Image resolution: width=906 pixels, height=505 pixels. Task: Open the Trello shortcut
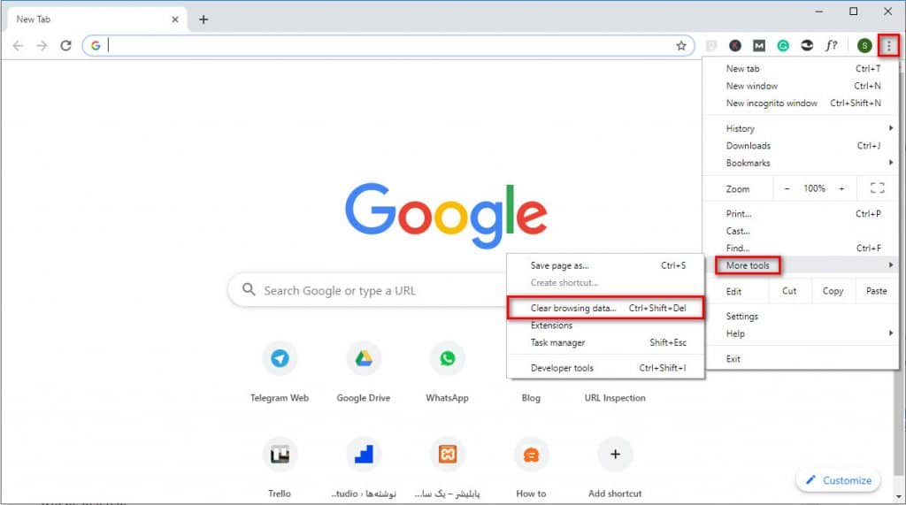[280, 455]
